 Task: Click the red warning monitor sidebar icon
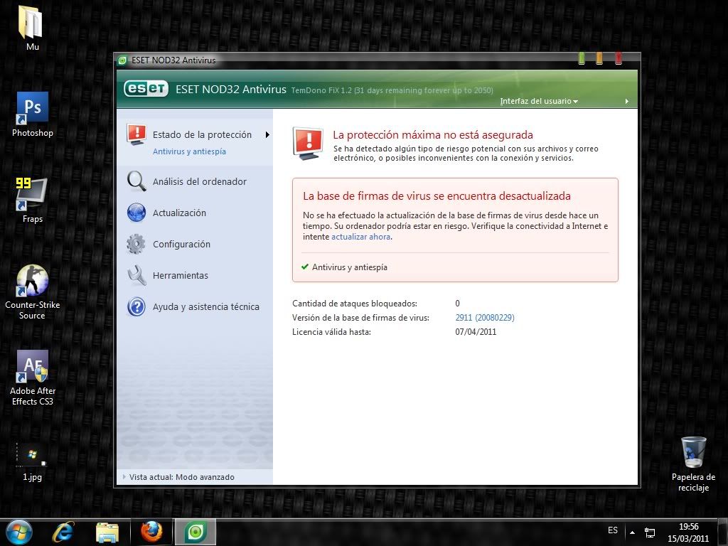136,134
